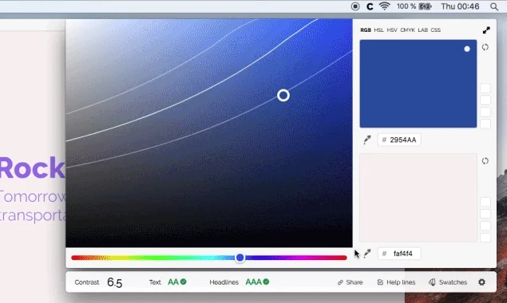Click the swap icon beside the blue foreground color
Screen dimensions: 507x303
(485, 47)
